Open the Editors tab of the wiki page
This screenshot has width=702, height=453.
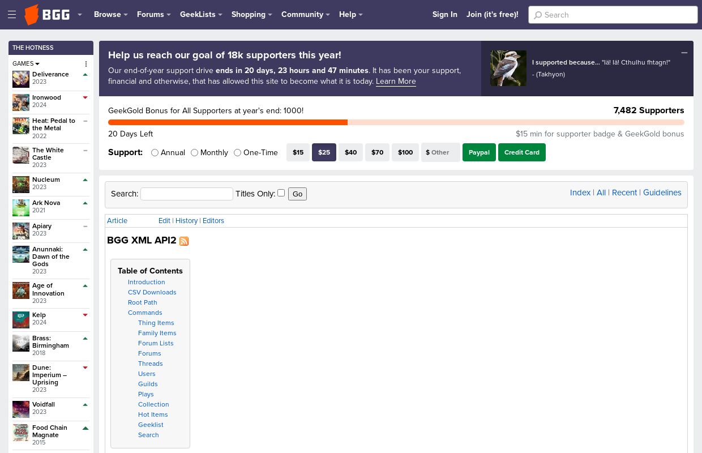click(x=213, y=221)
